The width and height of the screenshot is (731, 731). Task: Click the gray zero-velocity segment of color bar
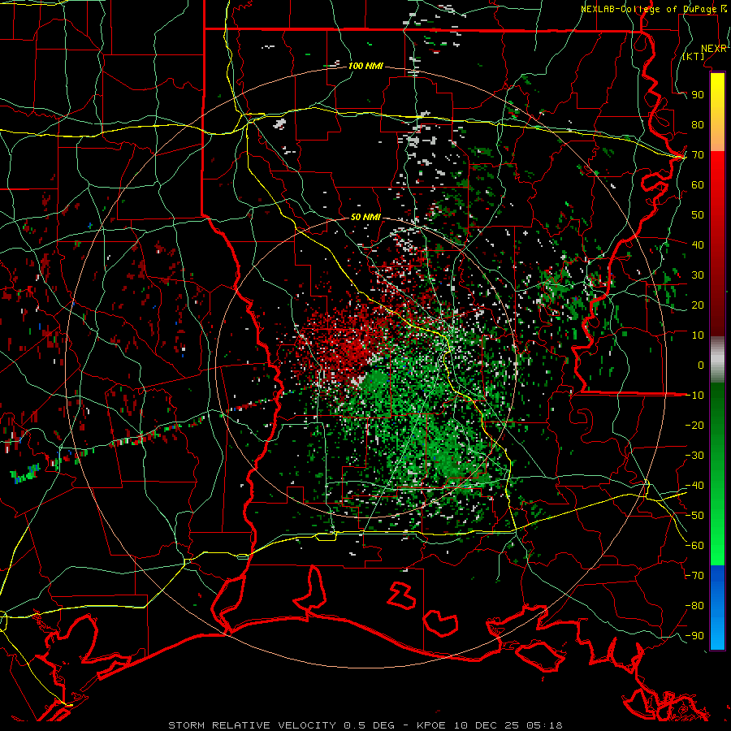(717, 360)
